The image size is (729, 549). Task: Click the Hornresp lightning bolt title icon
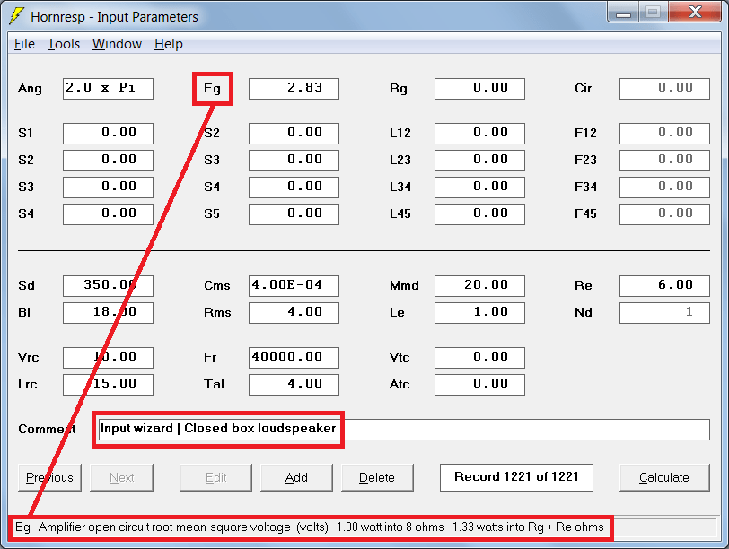tap(16, 16)
